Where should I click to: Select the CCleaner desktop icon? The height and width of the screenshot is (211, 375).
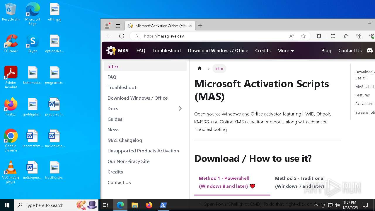coord(11,44)
